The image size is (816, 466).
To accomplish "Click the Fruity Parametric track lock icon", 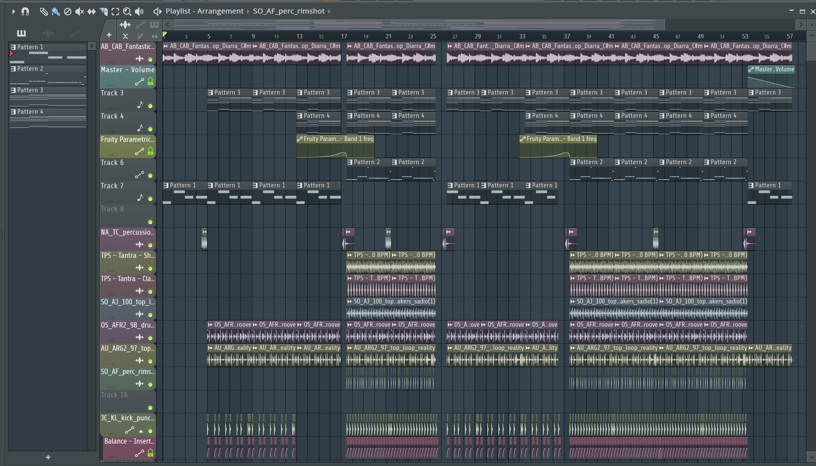I will click(150, 151).
